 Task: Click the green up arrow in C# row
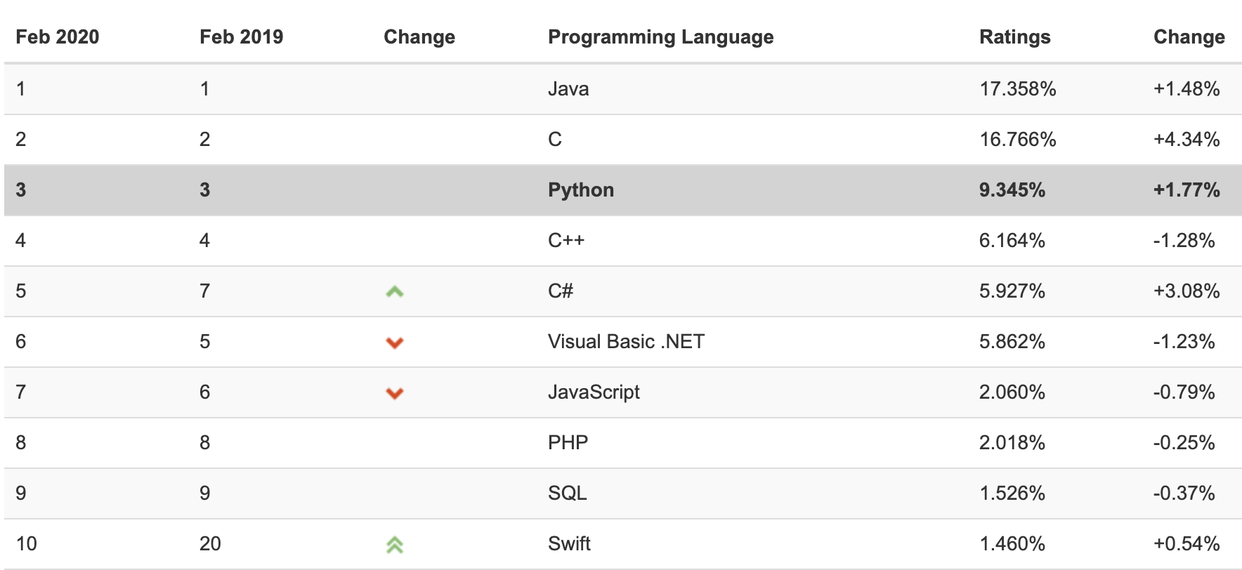(x=395, y=291)
